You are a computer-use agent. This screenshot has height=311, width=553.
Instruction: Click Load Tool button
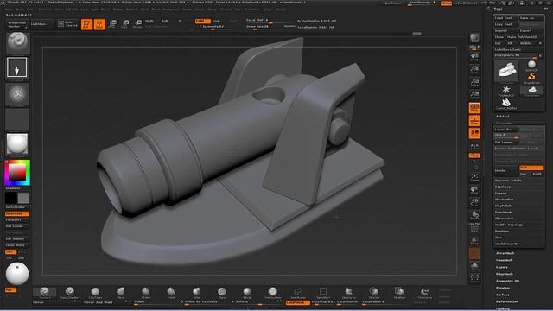506,18
